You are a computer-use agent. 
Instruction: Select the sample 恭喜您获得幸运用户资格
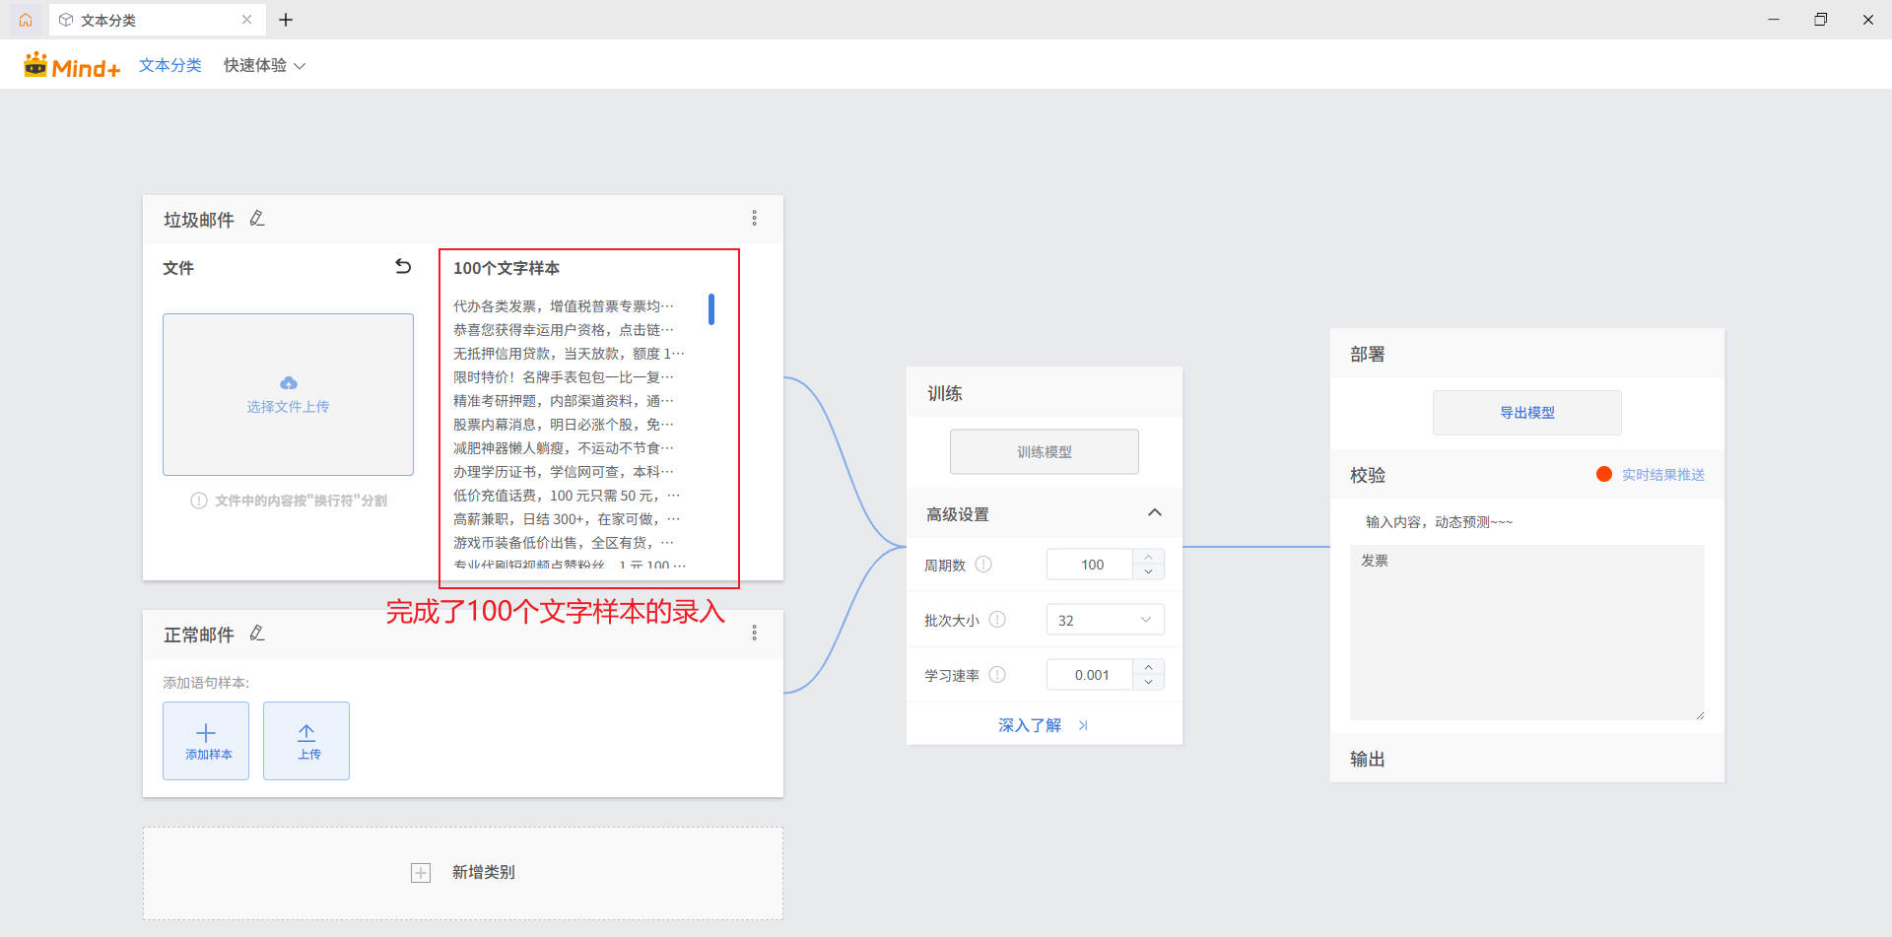coord(564,330)
